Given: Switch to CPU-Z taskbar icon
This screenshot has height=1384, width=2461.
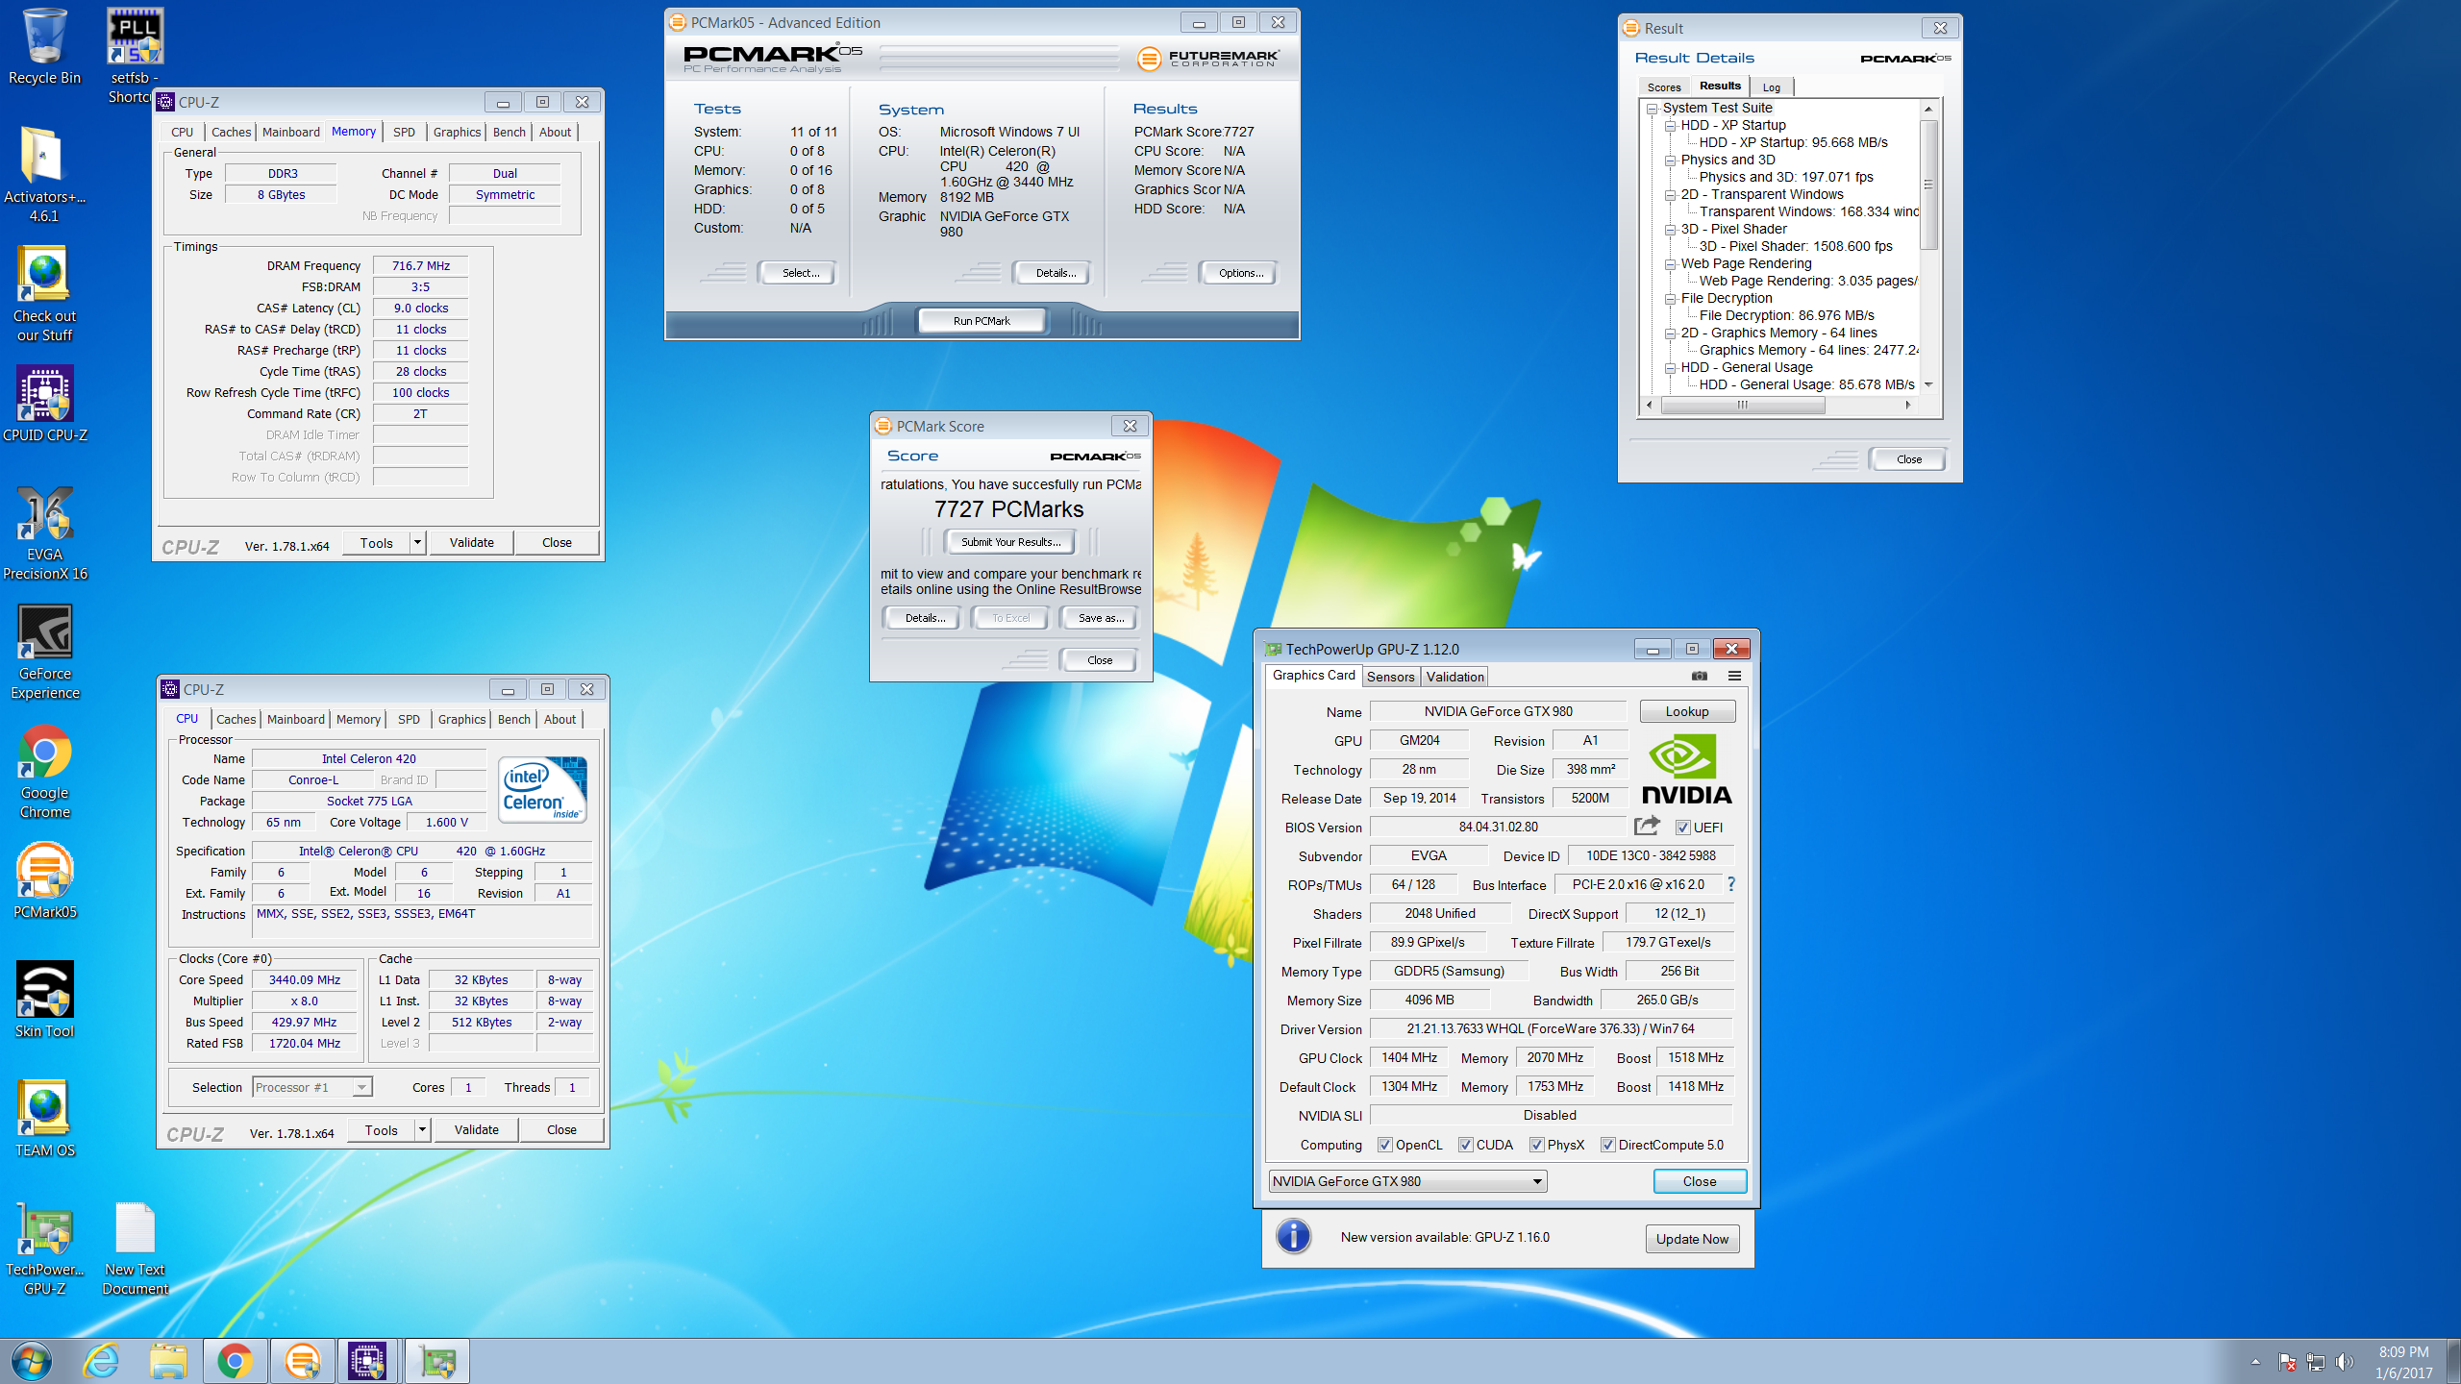Looking at the screenshot, I should point(368,1361).
